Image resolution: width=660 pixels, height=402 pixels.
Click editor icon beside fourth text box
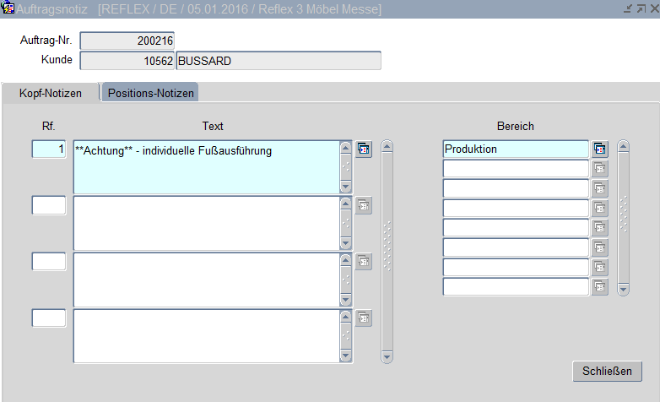tap(364, 318)
